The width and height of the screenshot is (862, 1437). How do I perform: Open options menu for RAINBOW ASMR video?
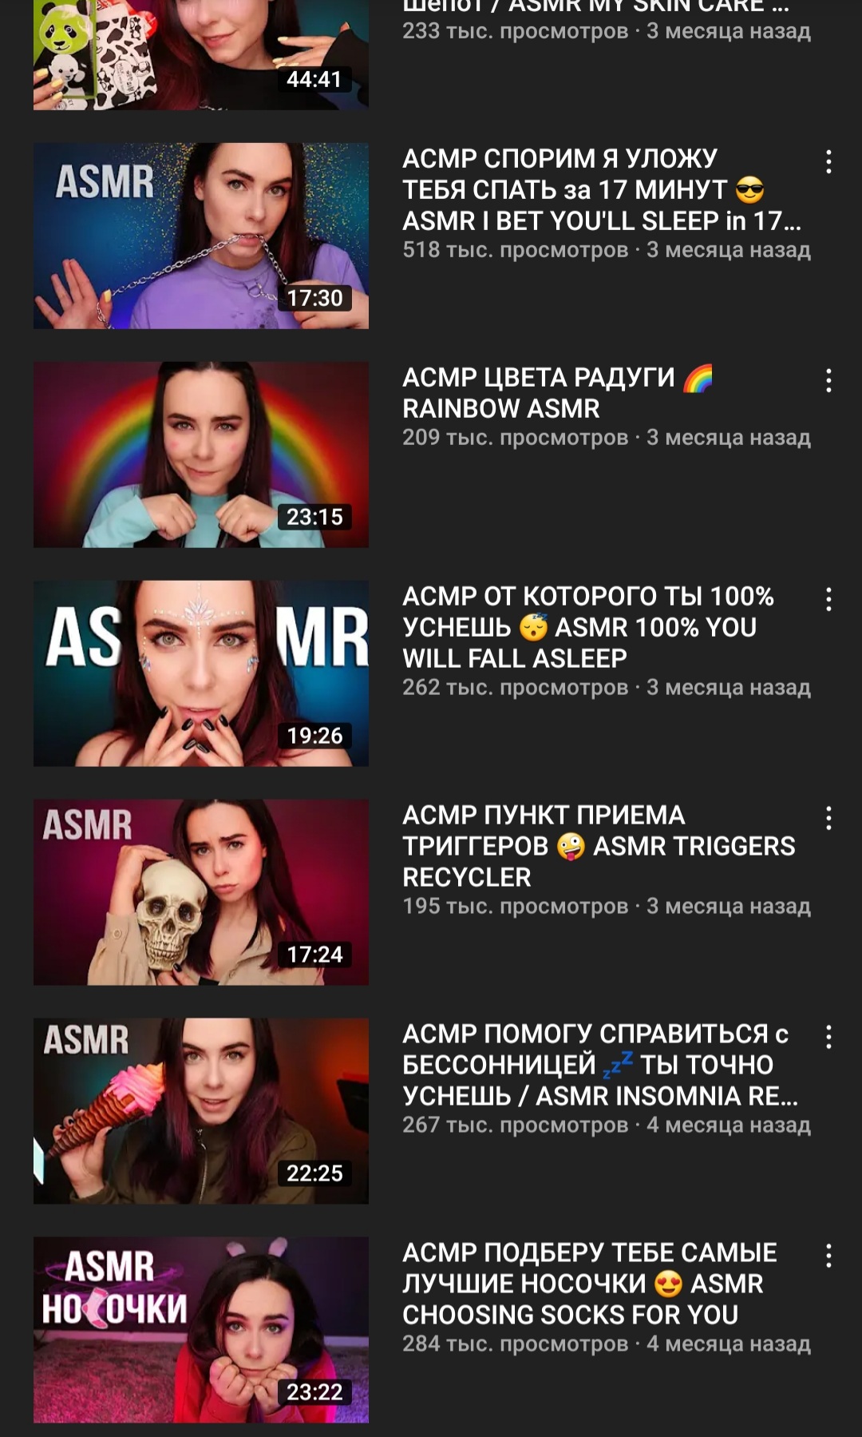click(828, 381)
